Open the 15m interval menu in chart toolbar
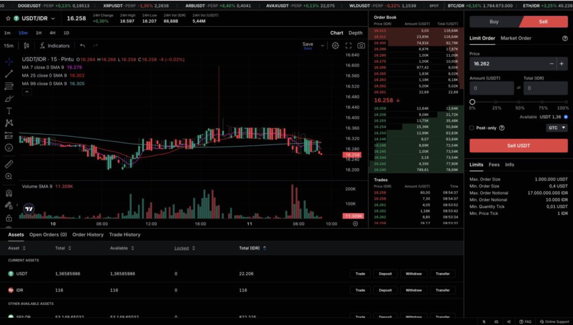Screen dimensions: 573x325 tap(8, 46)
